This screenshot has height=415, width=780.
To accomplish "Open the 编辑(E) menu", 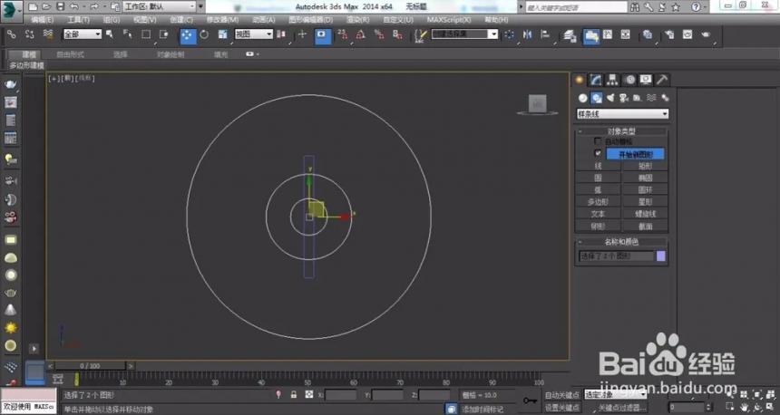I will pos(43,20).
